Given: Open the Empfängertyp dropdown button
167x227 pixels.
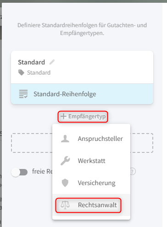Looking at the screenshot, I should tap(83, 116).
